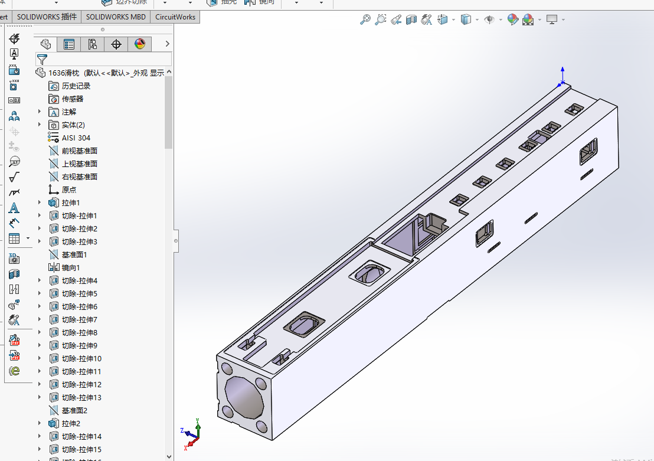Expand the 切除-拉伸4 feature node
Image resolution: width=654 pixels, height=461 pixels.
[x=40, y=280]
